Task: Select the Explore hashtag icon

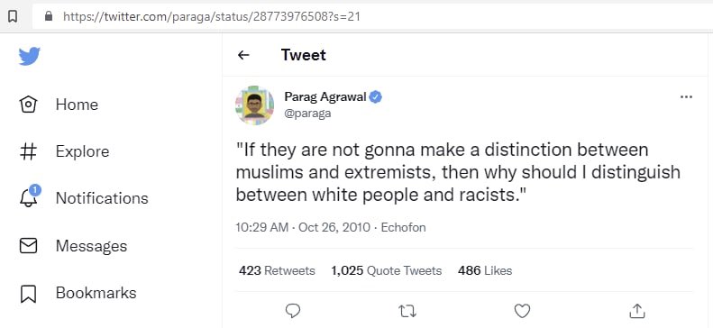Action: tap(28, 151)
